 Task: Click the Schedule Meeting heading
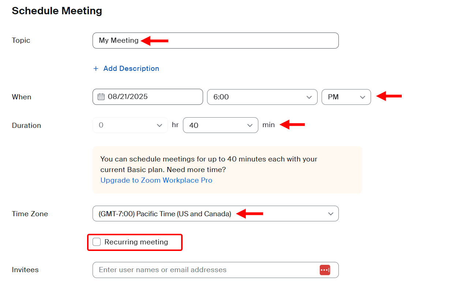tap(57, 11)
